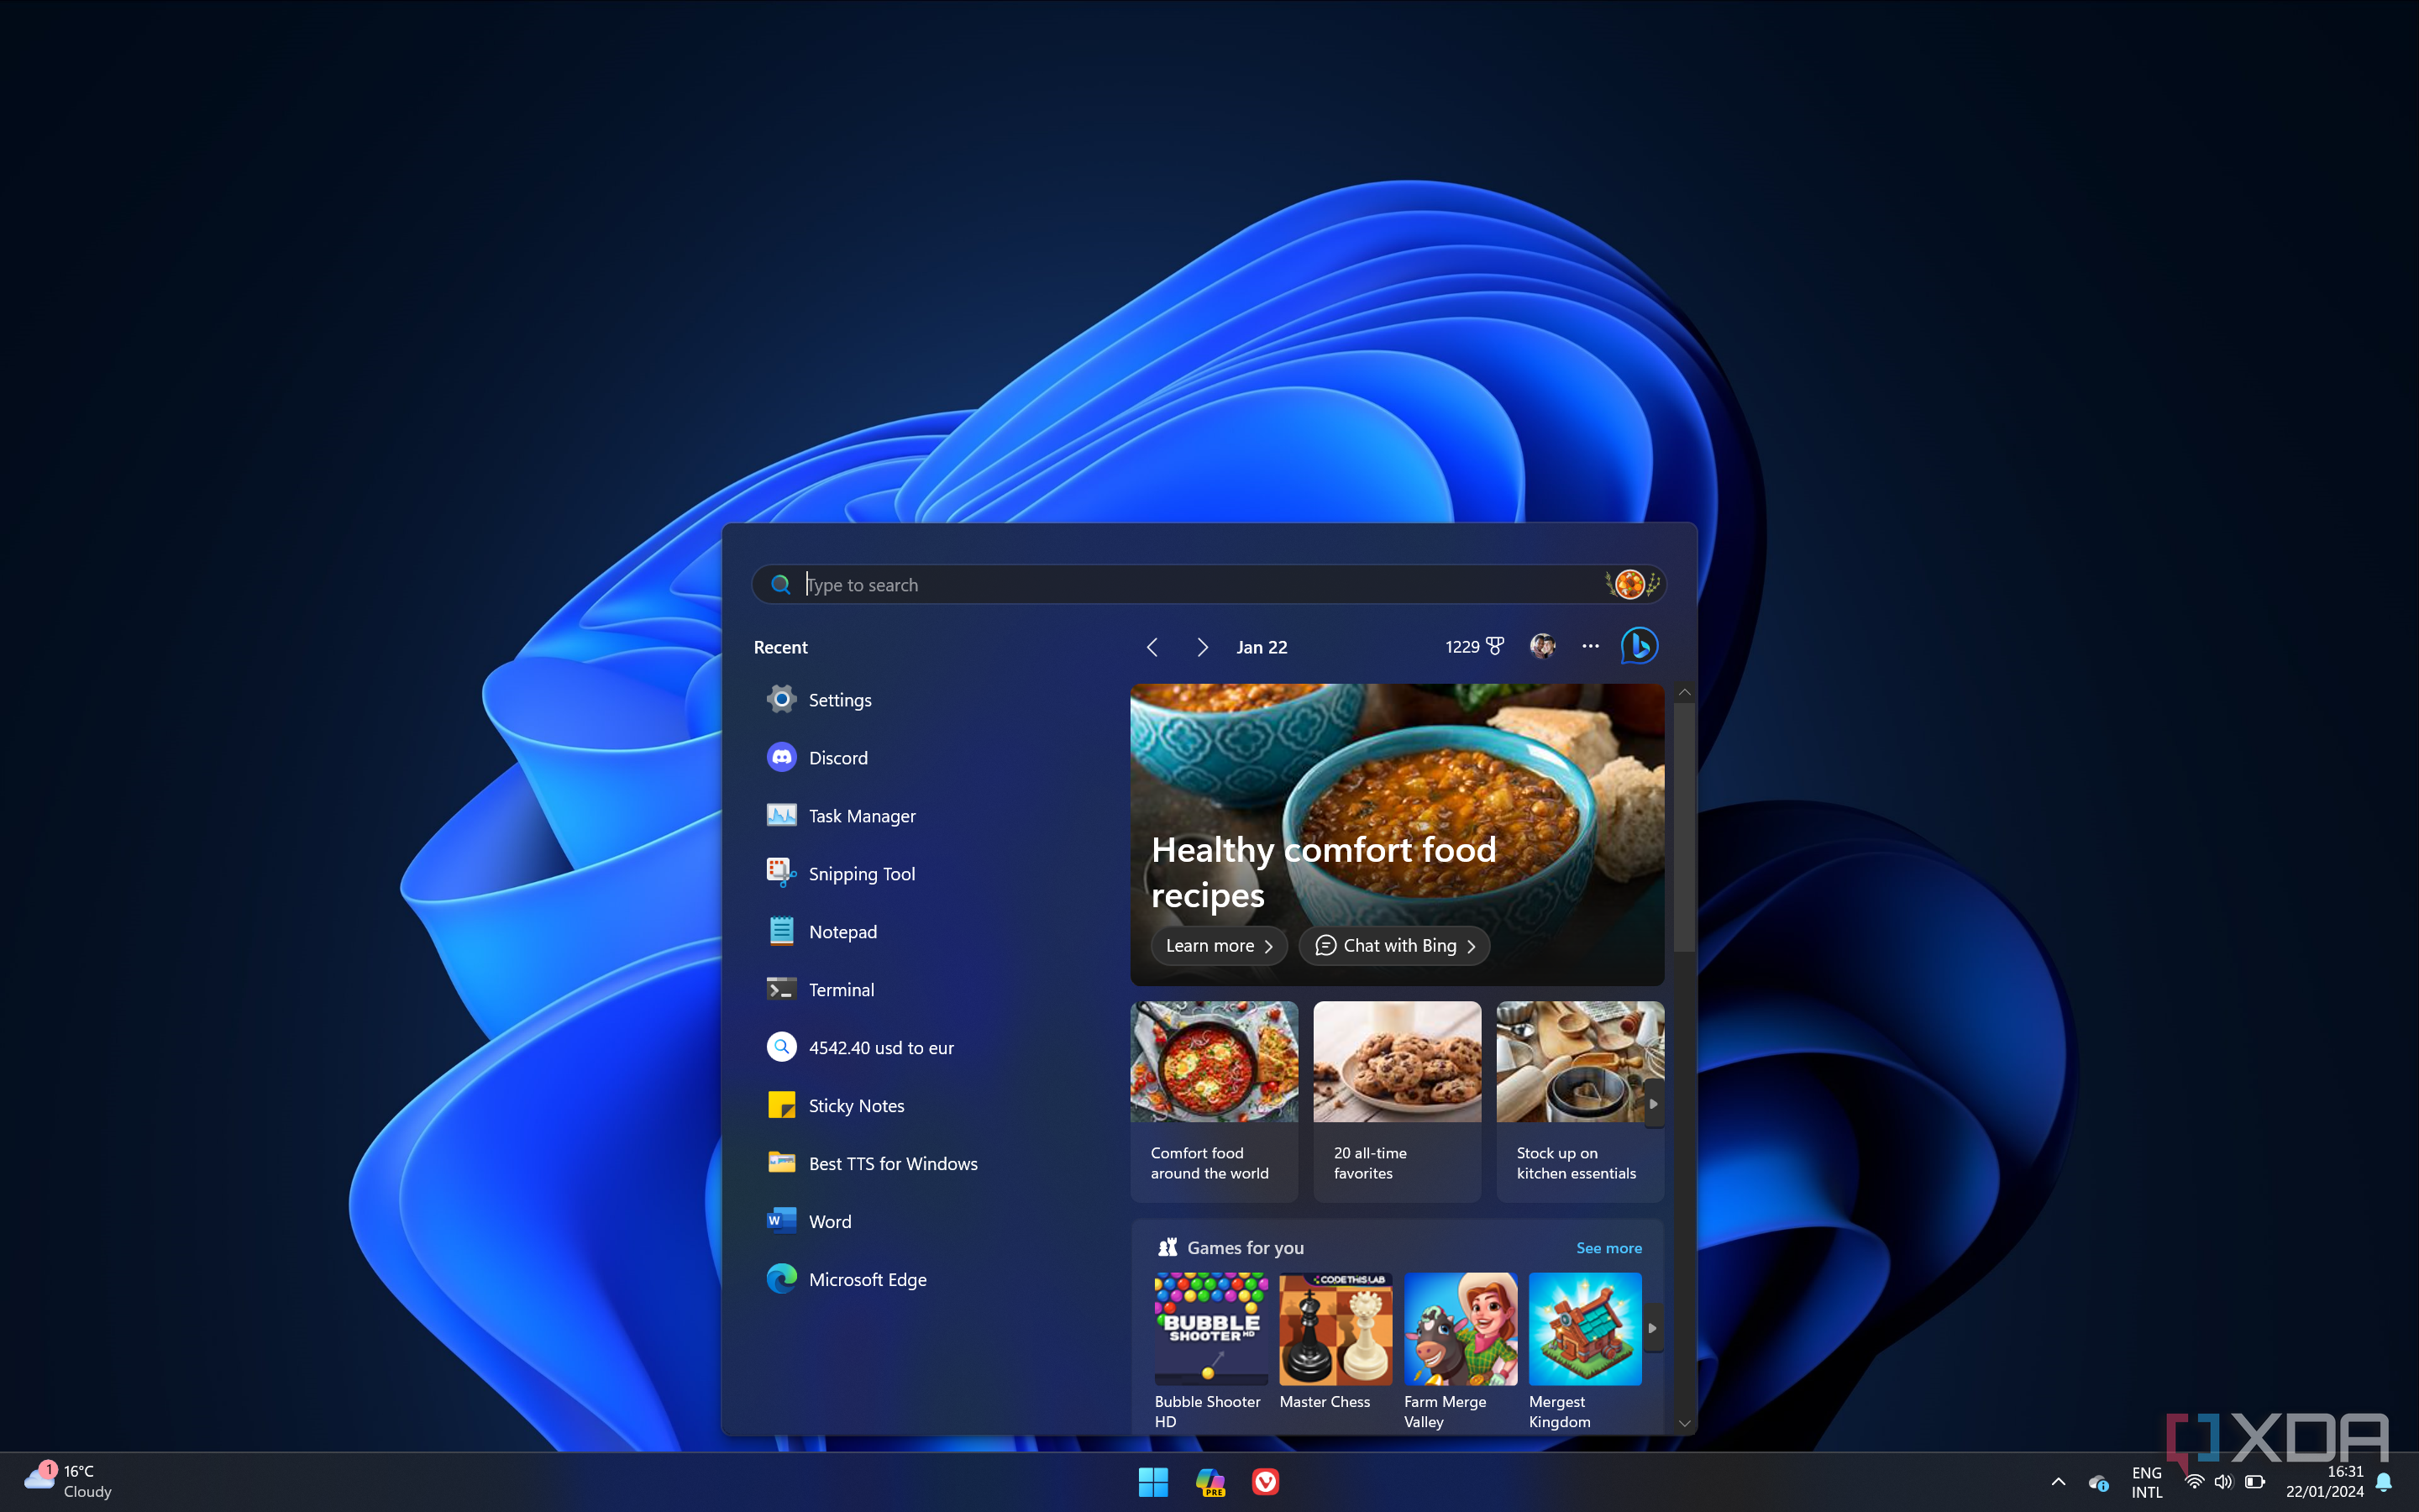
Task: Click the Windows Start button on the taskbar
Action: [1153, 1482]
